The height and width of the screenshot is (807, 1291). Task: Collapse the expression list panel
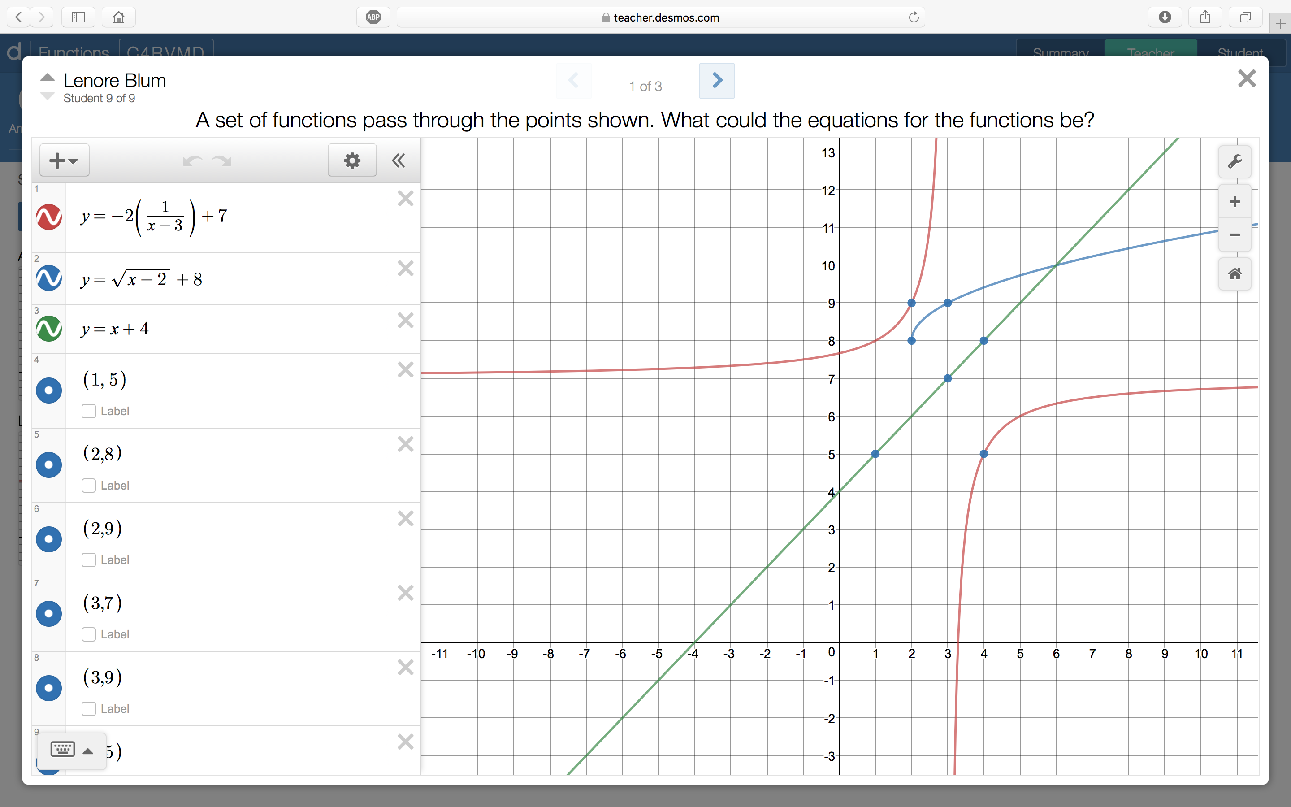pyautogui.click(x=398, y=161)
